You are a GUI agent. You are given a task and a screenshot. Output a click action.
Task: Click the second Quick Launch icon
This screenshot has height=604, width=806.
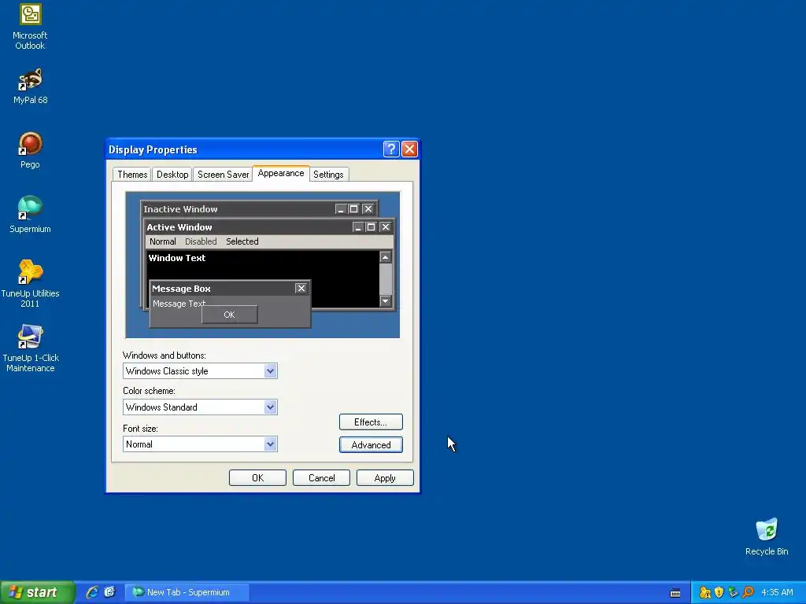(109, 592)
